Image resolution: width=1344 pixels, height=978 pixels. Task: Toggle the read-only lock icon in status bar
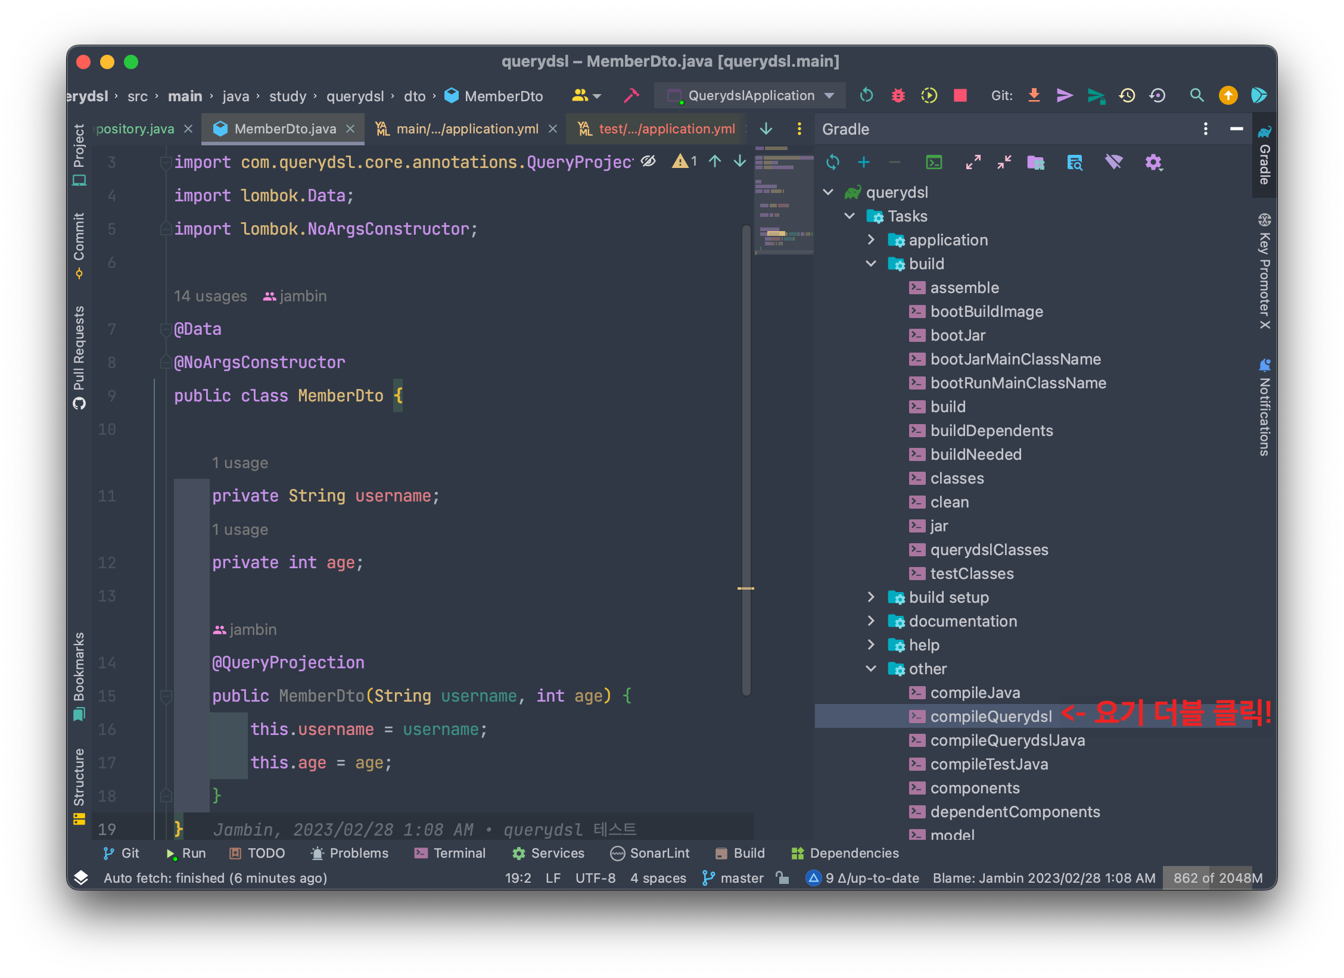[x=783, y=877]
